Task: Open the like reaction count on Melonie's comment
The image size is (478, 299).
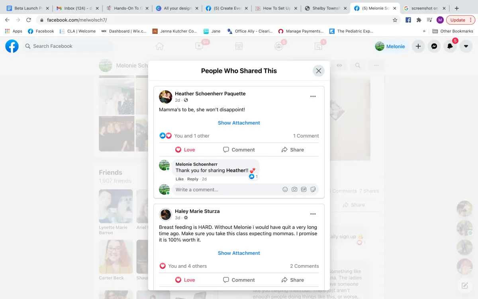Action: [x=253, y=177]
